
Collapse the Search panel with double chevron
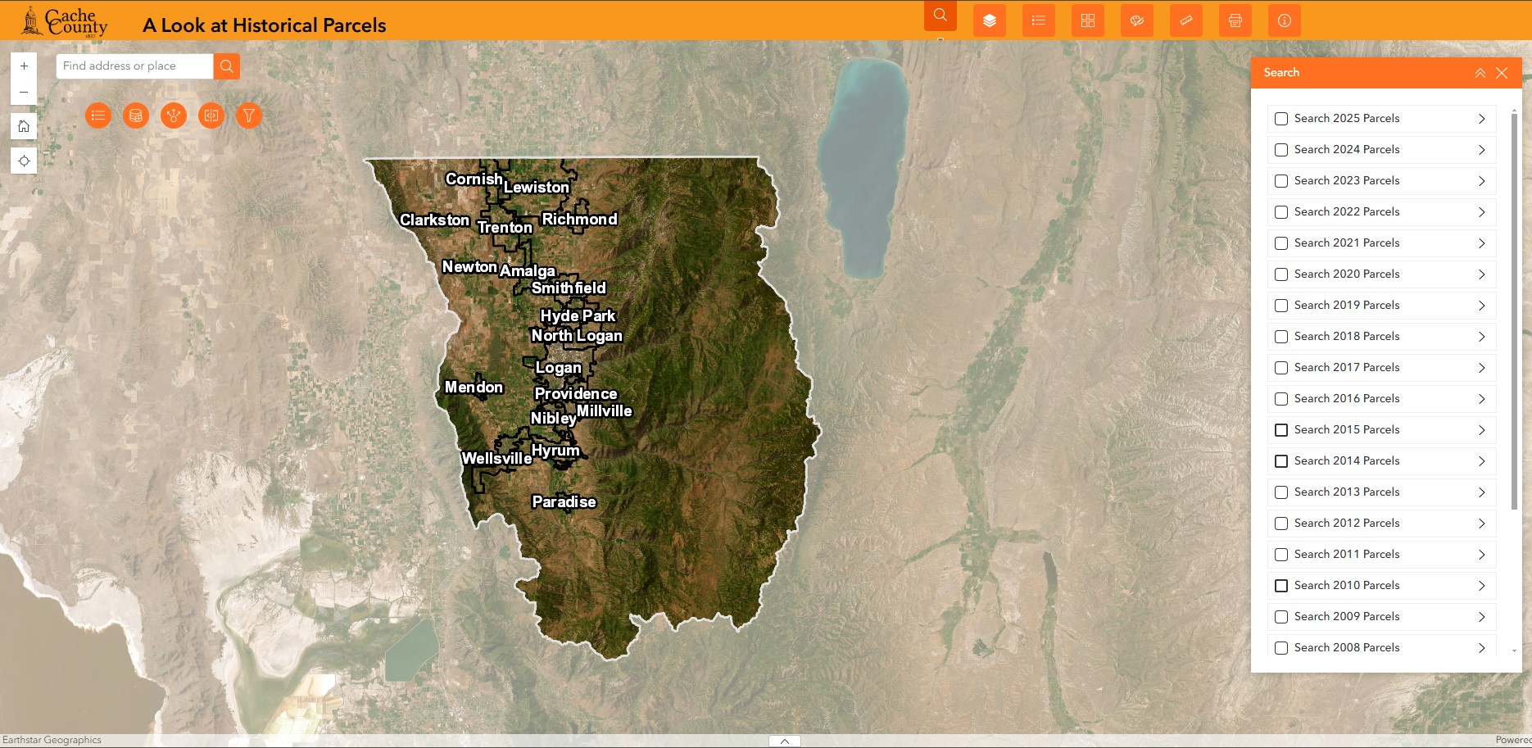point(1480,73)
